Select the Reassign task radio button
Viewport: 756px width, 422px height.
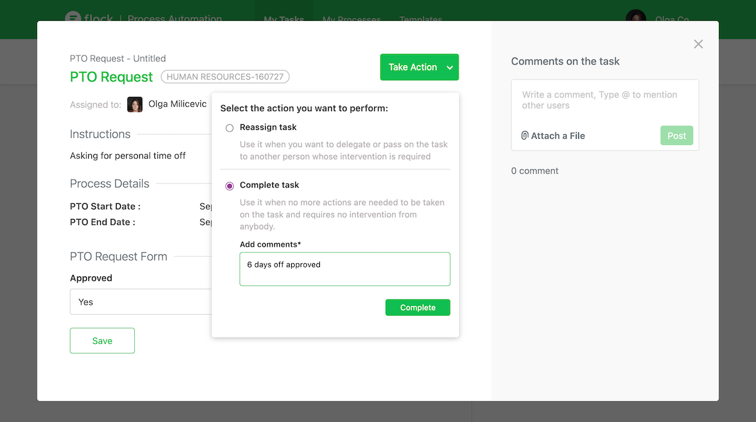coord(229,128)
